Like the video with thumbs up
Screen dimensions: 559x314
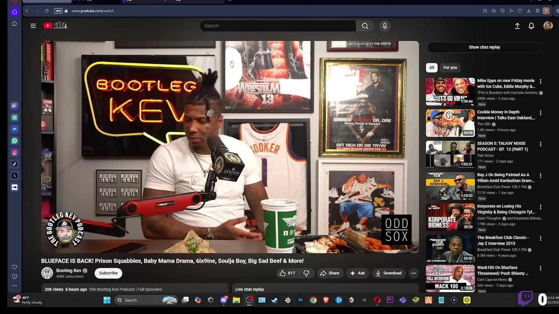[x=287, y=273]
